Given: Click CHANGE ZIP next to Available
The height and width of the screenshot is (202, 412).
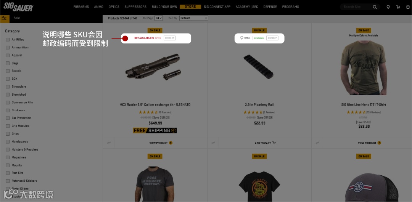Looking at the screenshot, I should (x=272, y=38).
